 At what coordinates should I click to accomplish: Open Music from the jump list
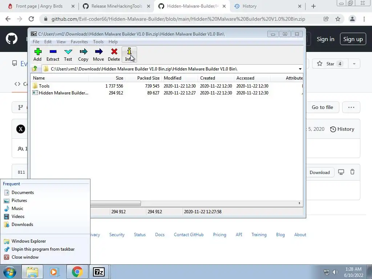coord(45,209)
